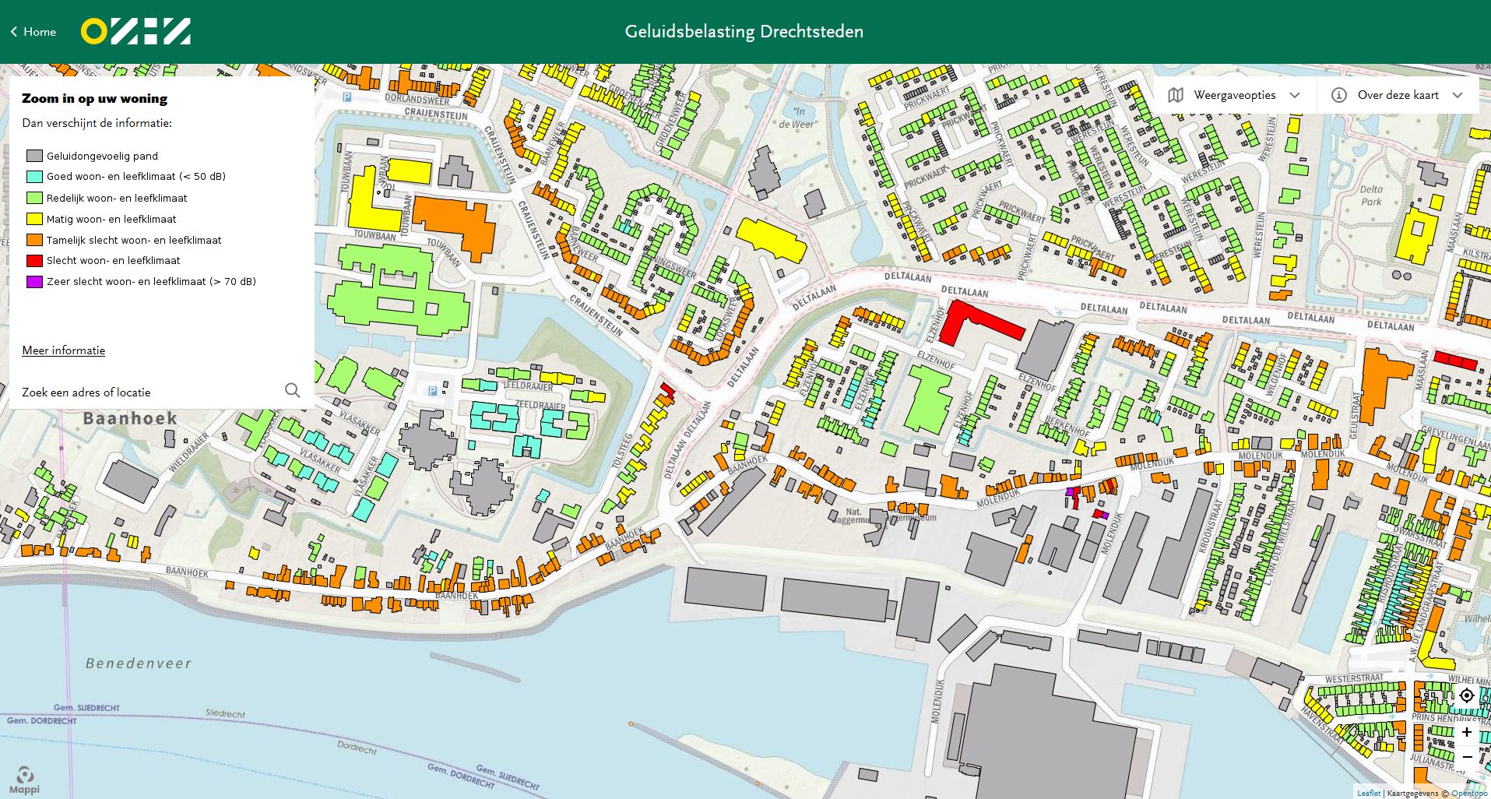The width and height of the screenshot is (1491, 799).
Task: Open the Opentopo attribution link
Action: (x=1469, y=794)
